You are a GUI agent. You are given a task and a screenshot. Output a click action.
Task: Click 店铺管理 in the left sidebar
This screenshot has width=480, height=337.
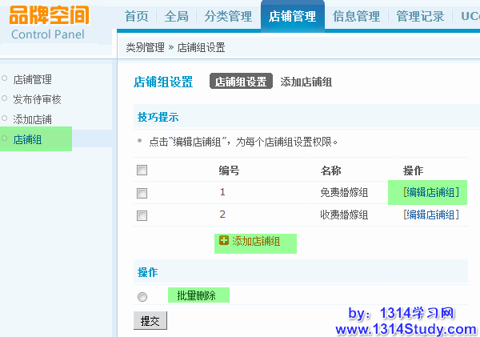[32, 79]
